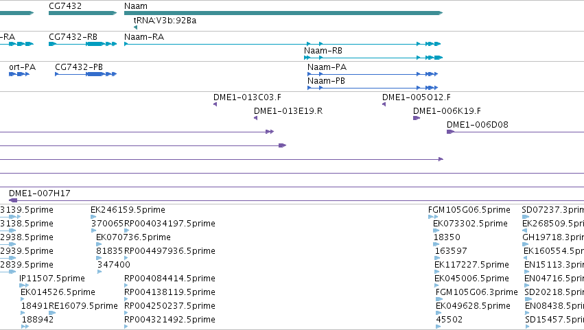Click the Naam-RA transcript label
The width and height of the screenshot is (584, 330).
point(144,37)
